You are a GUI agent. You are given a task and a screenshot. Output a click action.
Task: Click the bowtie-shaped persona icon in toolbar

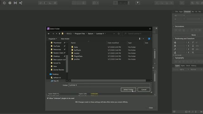click(15, 3)
